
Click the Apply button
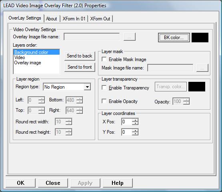click(x=85, y=183)
